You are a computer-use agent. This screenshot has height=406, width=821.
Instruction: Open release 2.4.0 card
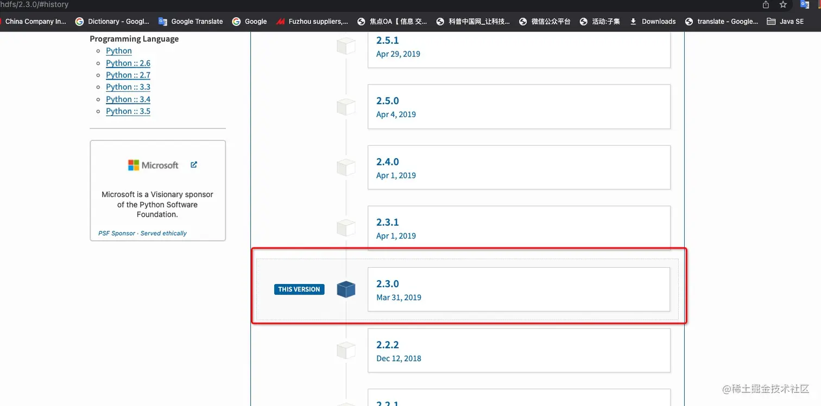coord(519,167)
